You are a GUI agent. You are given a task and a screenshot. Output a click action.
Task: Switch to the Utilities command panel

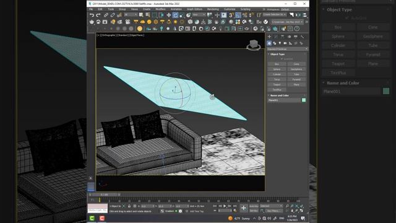(302, 37)
